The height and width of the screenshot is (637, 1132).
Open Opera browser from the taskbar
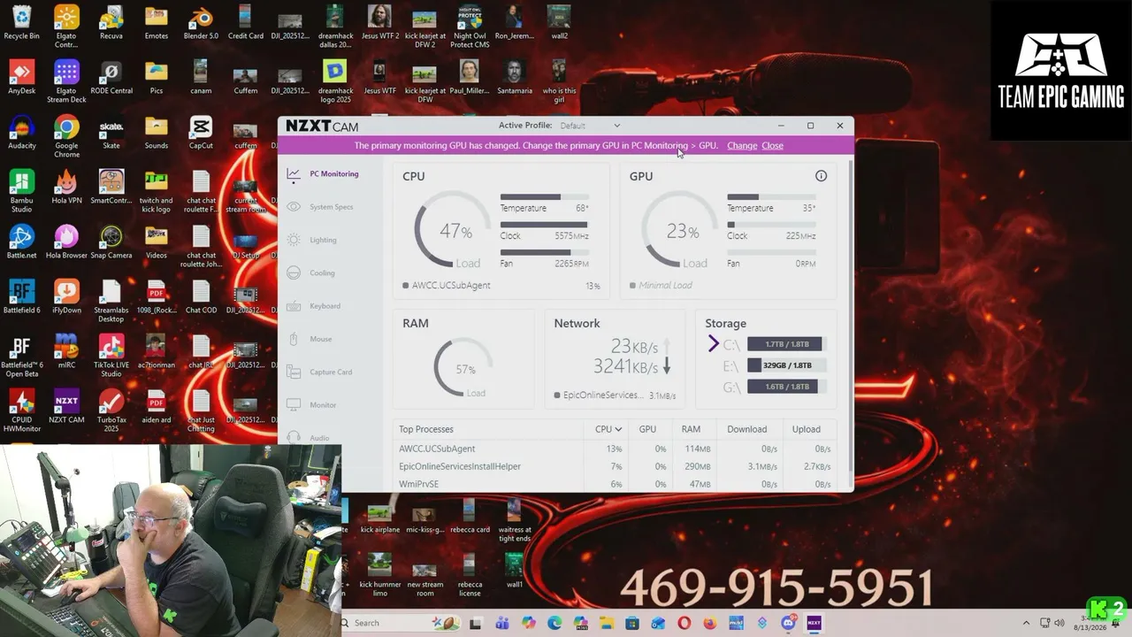(685, 623)
